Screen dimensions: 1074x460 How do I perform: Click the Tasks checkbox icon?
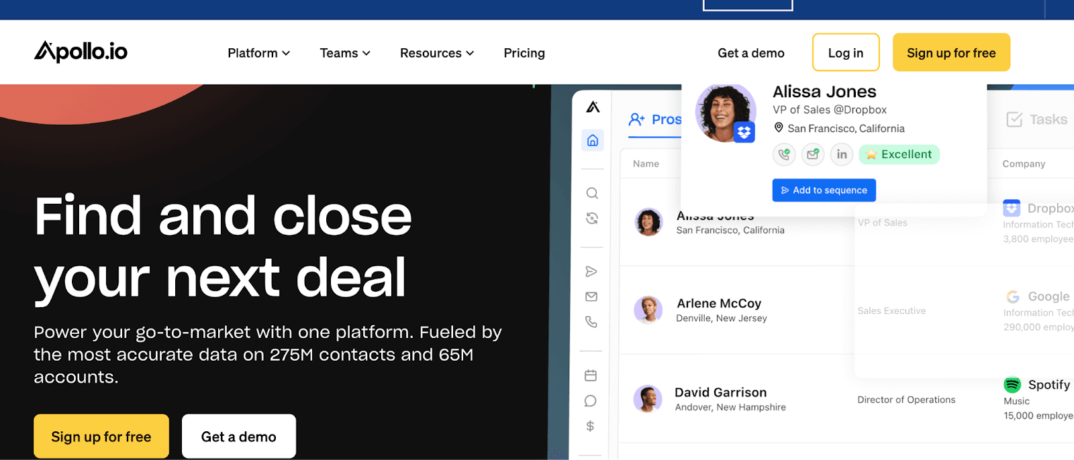click(x=1014, y=119)
